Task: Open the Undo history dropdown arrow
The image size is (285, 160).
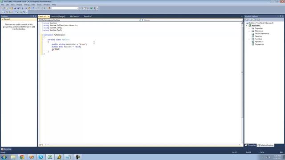Action: coord(36,8)
